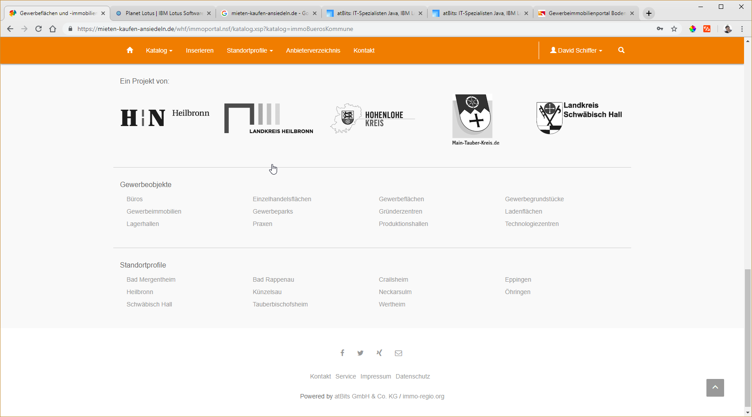This screenshot has width=752, height=417.
Task: Open the Xing footer icon
Action: pos(379,353)
